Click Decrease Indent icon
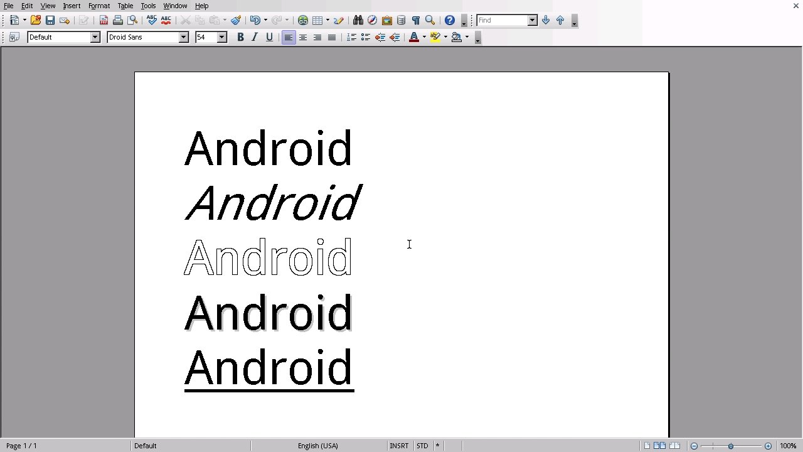The image size is (803, 452). pos(380,37)
